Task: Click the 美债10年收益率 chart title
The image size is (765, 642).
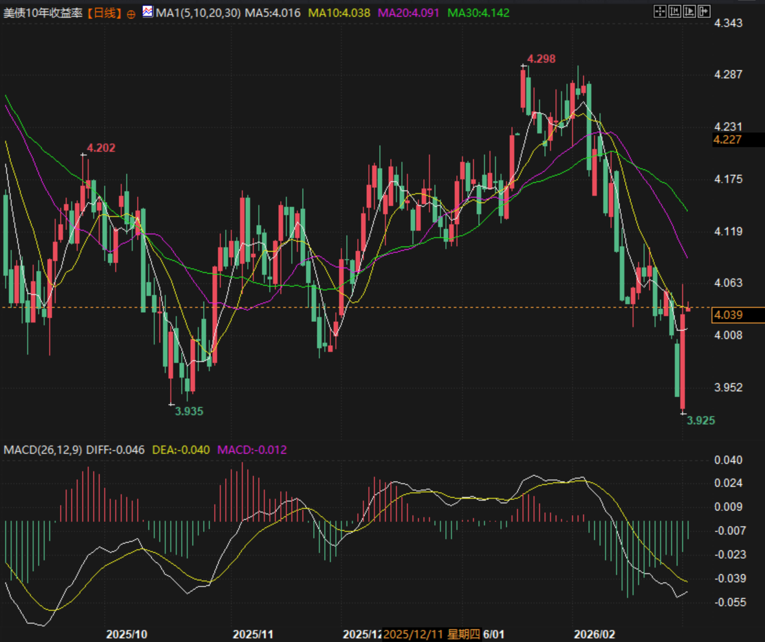Action: click(43, 13)
